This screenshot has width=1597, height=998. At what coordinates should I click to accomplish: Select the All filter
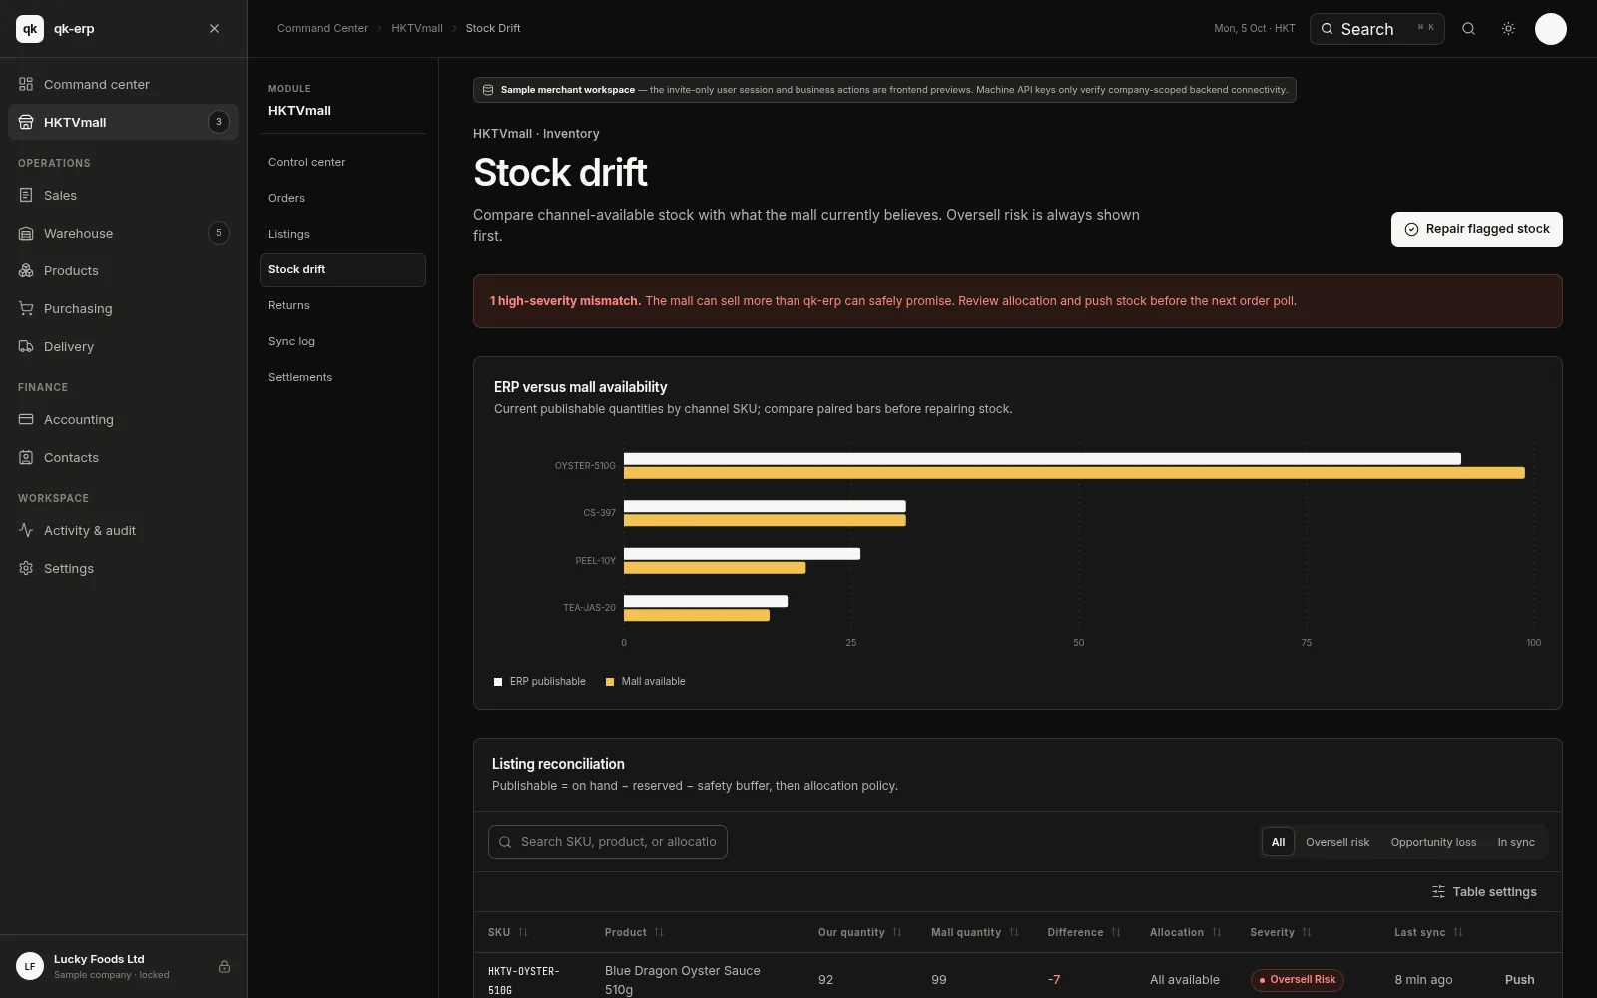(x=1278, y=842)
